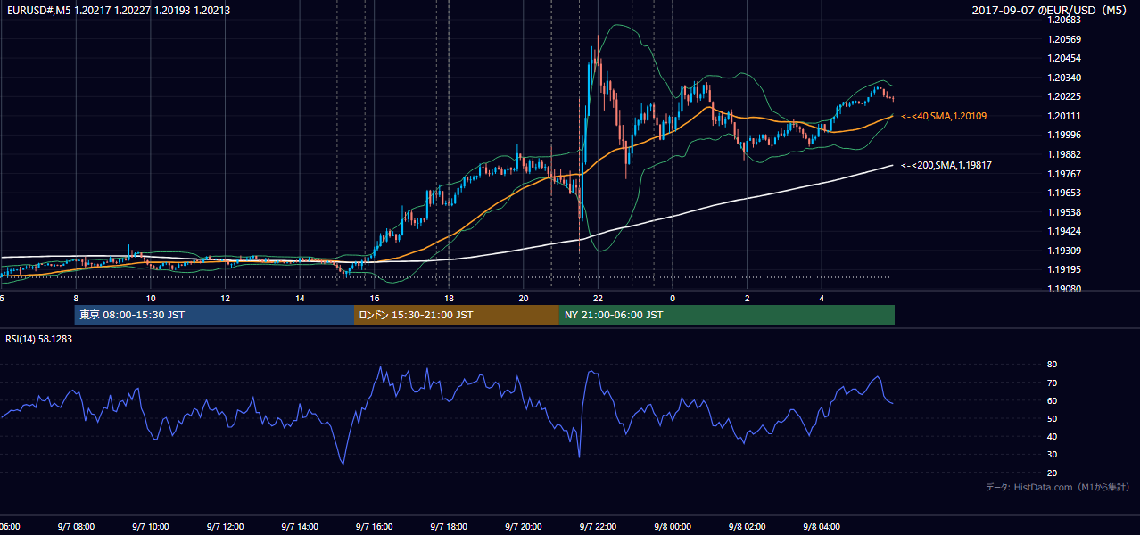Viewport: 1140px width, 535px height.
Task: Click RSI scale value 70
Action: (1053, 383)
